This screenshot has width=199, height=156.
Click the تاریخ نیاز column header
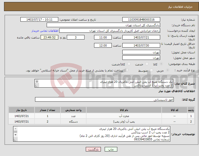tap(22, 110)
